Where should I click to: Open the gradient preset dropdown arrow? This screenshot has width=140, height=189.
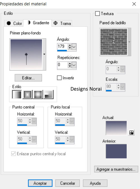tap(44, 54)
